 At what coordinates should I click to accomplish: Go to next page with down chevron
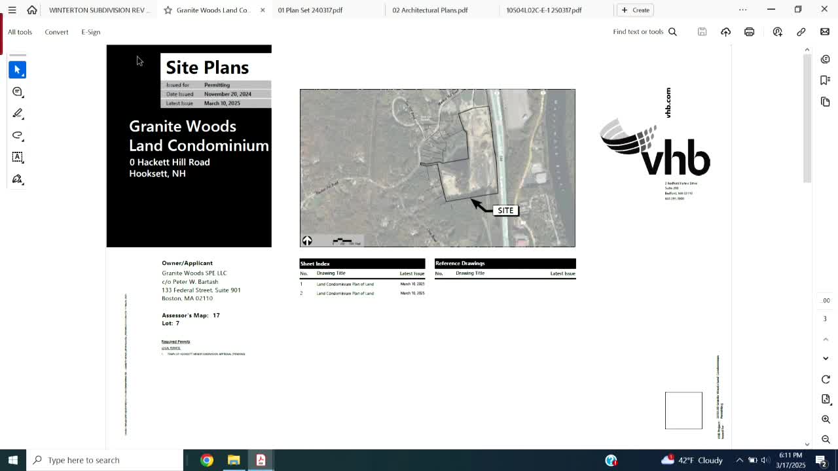pyautogui.click(x=826, y=358)
